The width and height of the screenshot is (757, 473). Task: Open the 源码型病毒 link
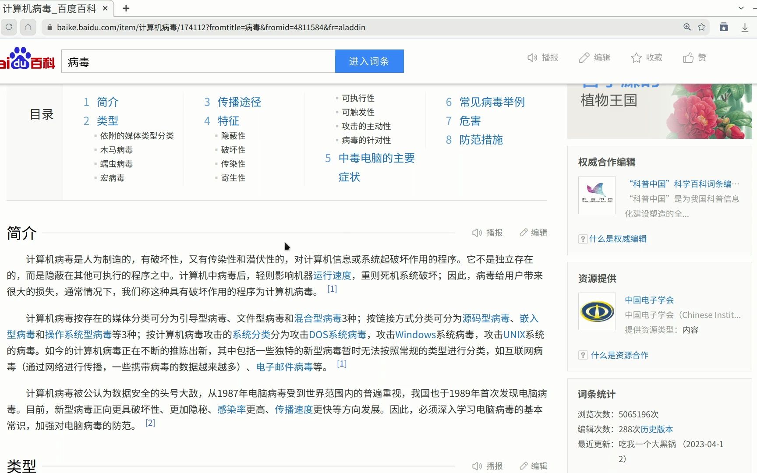[486, 318]
